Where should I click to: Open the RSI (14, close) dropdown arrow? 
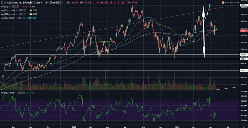click(15, 93)
